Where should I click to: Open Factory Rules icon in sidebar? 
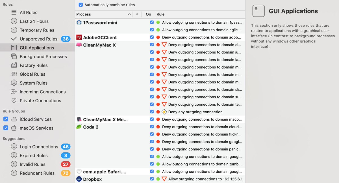tap(14, 65)
